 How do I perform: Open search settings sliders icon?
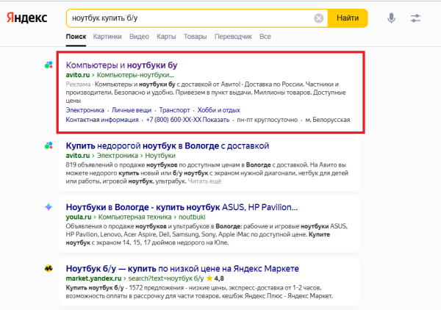click(x=417, y=18)
